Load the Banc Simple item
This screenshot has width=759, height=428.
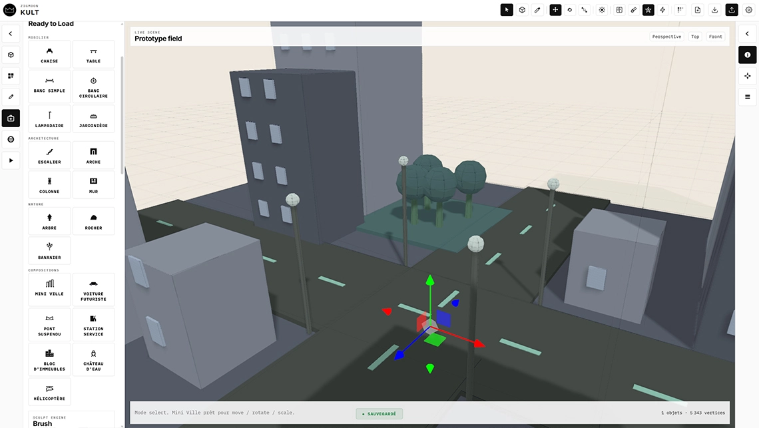[x=49, y=86]
